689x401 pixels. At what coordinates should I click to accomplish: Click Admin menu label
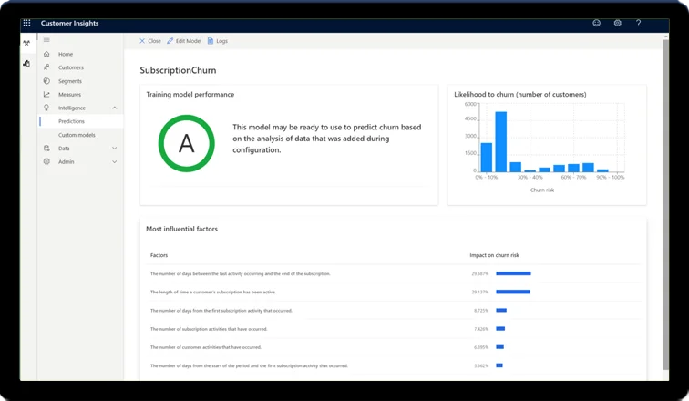click(x=66, y=161)
